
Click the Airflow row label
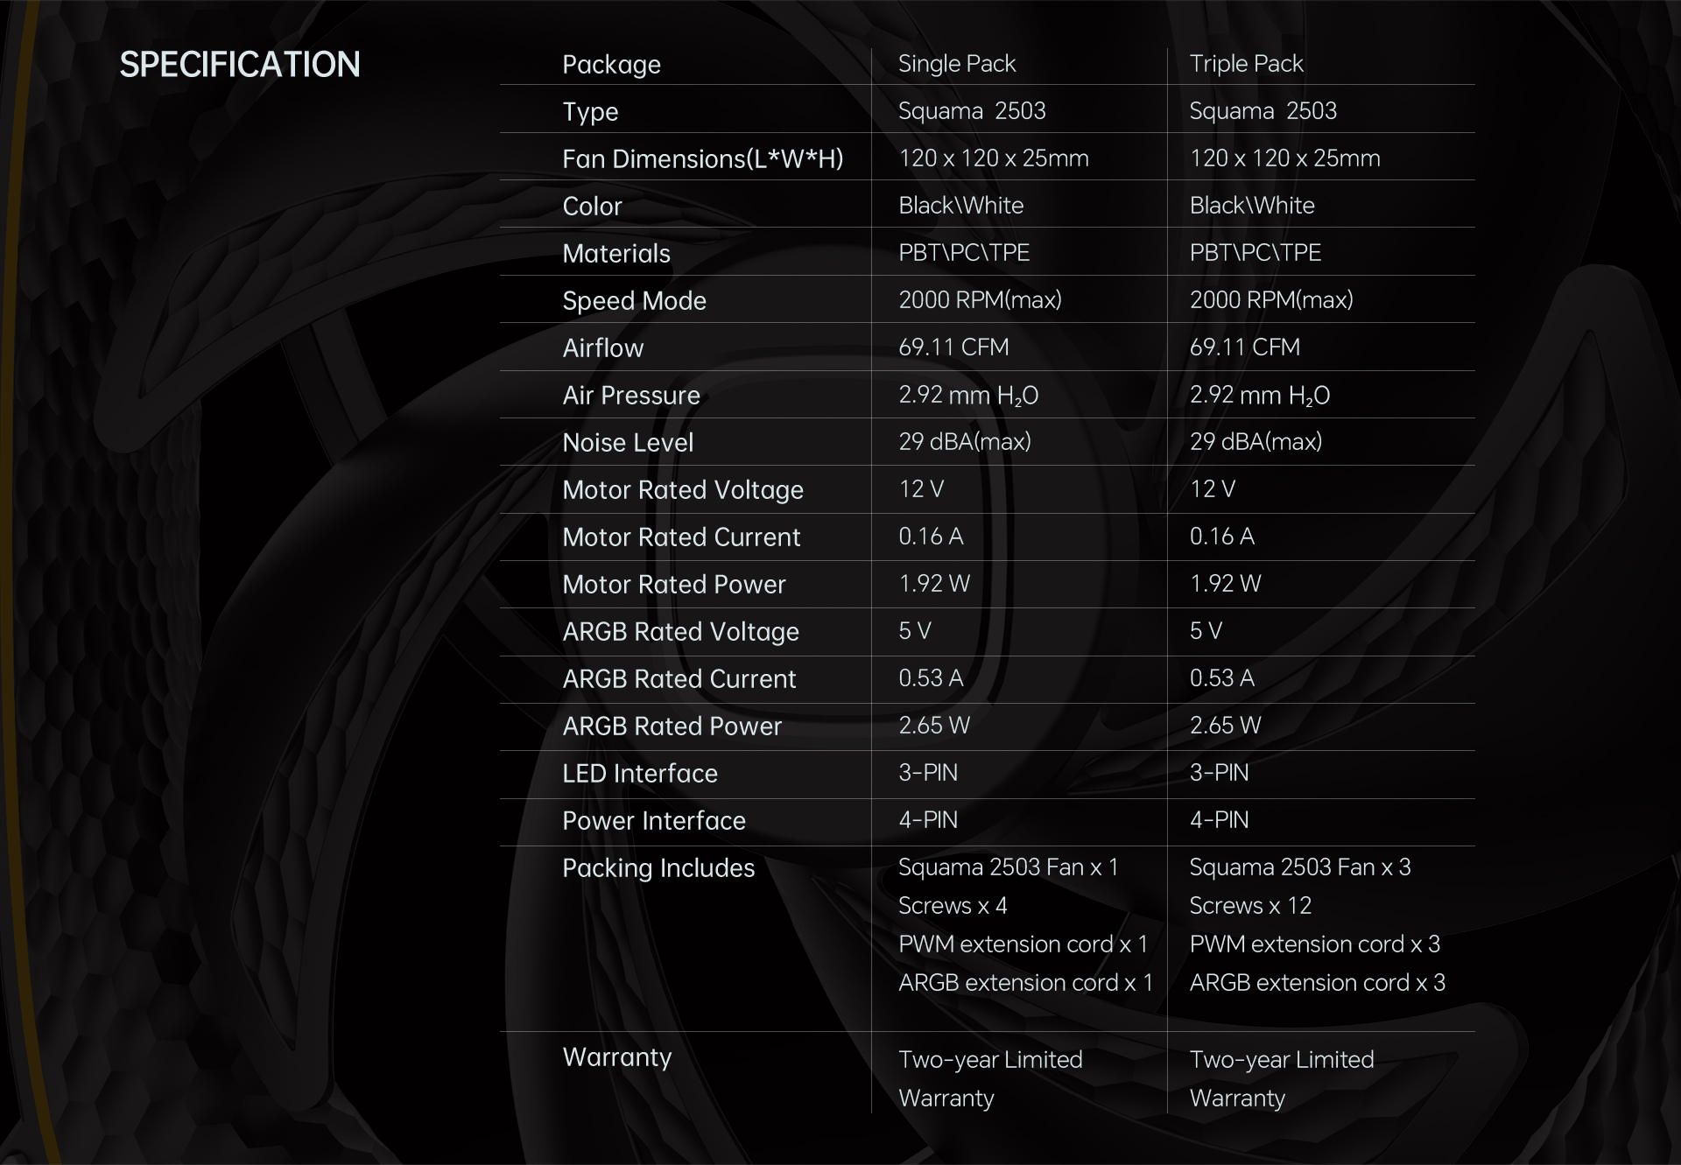coord(602,348)
